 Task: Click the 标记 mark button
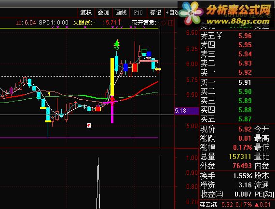point(155,13)
